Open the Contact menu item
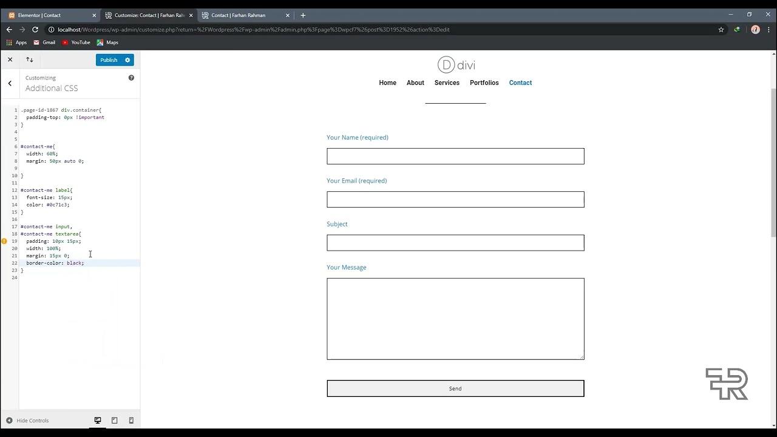The image size is (777, 437). pos(520,83)
